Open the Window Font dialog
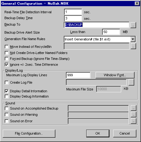Viewport: 141px width, 142px height. (x=115, y=75)
